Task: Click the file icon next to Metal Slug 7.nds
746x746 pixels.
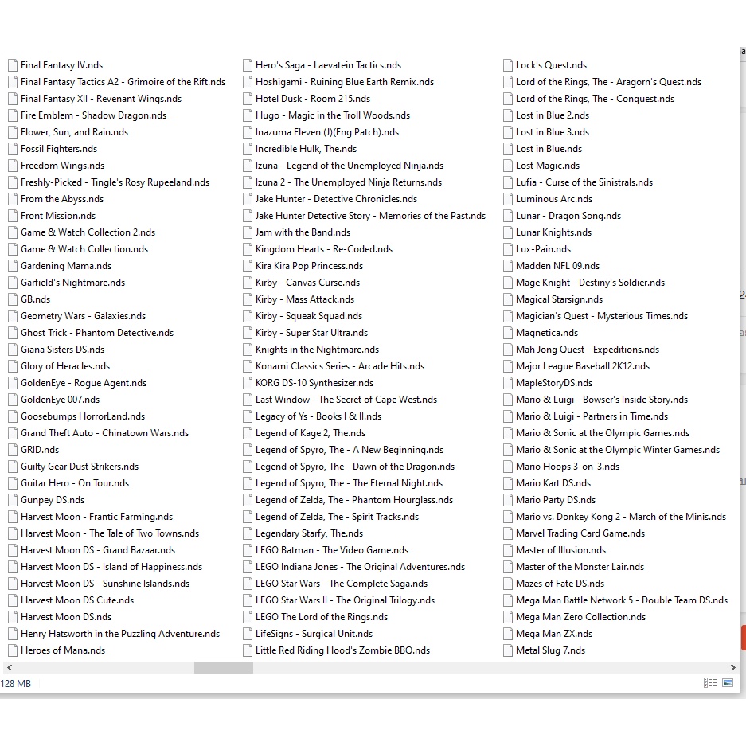Action: (508, 650)
